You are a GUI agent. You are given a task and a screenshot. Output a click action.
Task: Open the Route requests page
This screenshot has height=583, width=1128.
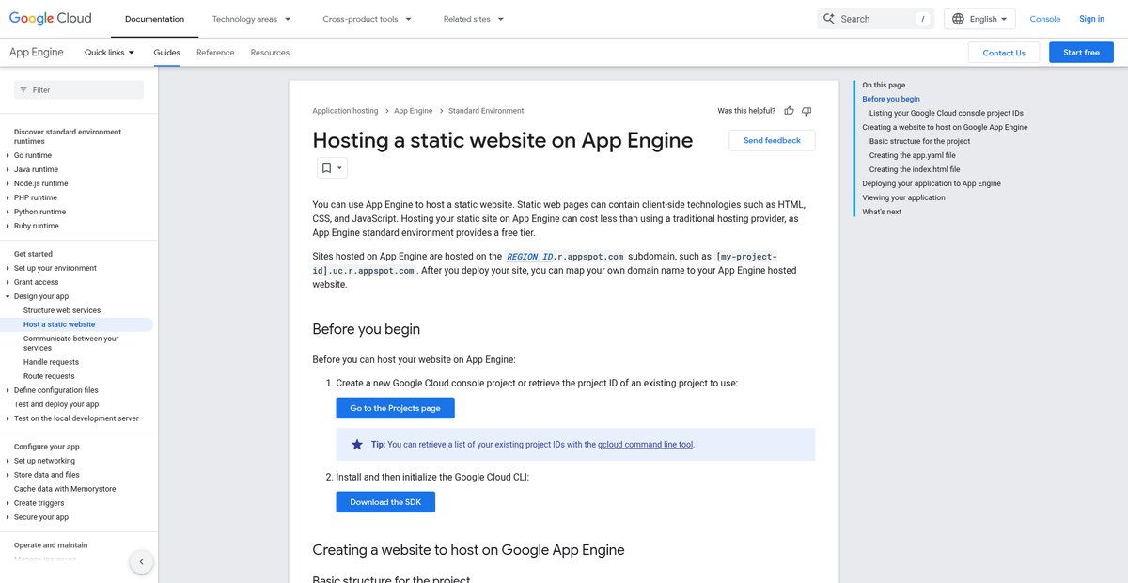point(49,376)
